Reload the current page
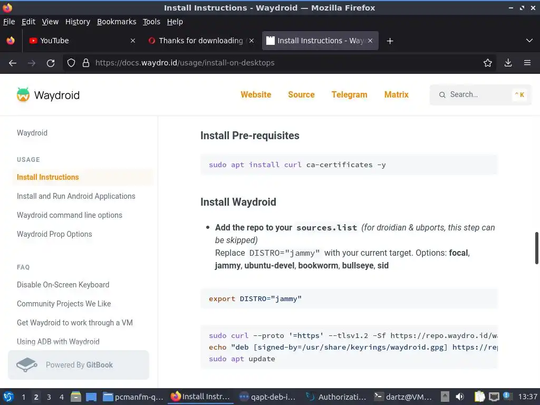 tap(51, 63)
